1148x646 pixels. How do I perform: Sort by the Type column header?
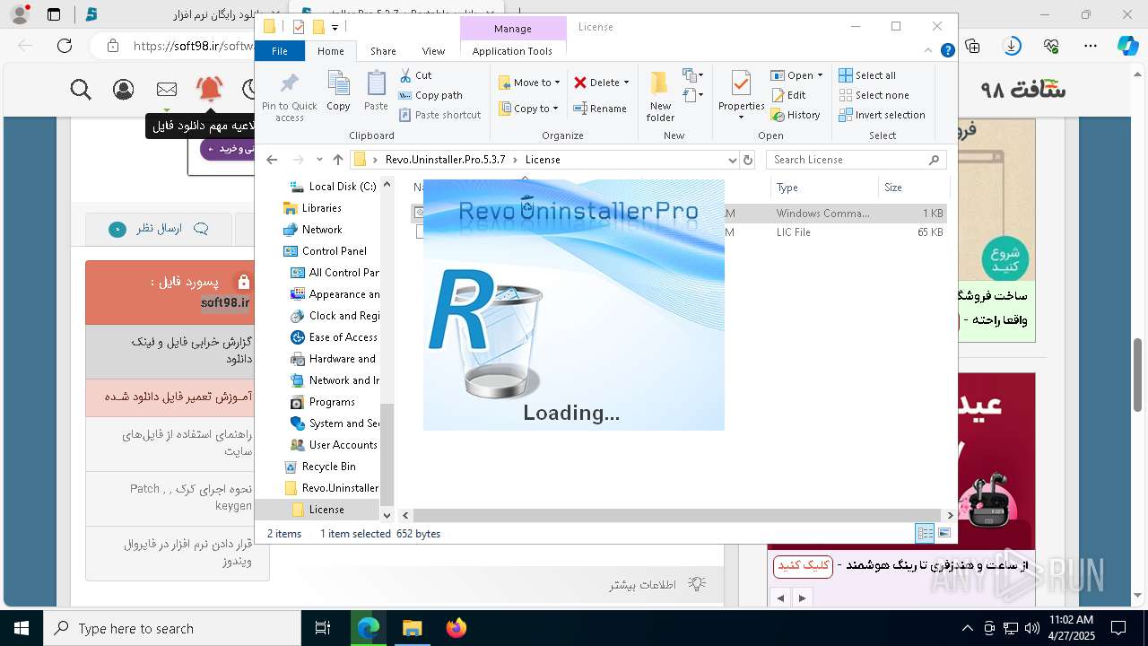pos(823,188)
